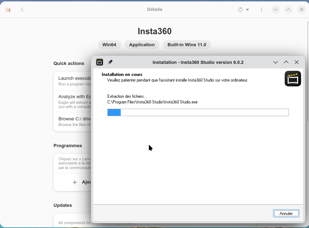
Task: Cancel installation with Annuler button
Action: coord(286,214)
